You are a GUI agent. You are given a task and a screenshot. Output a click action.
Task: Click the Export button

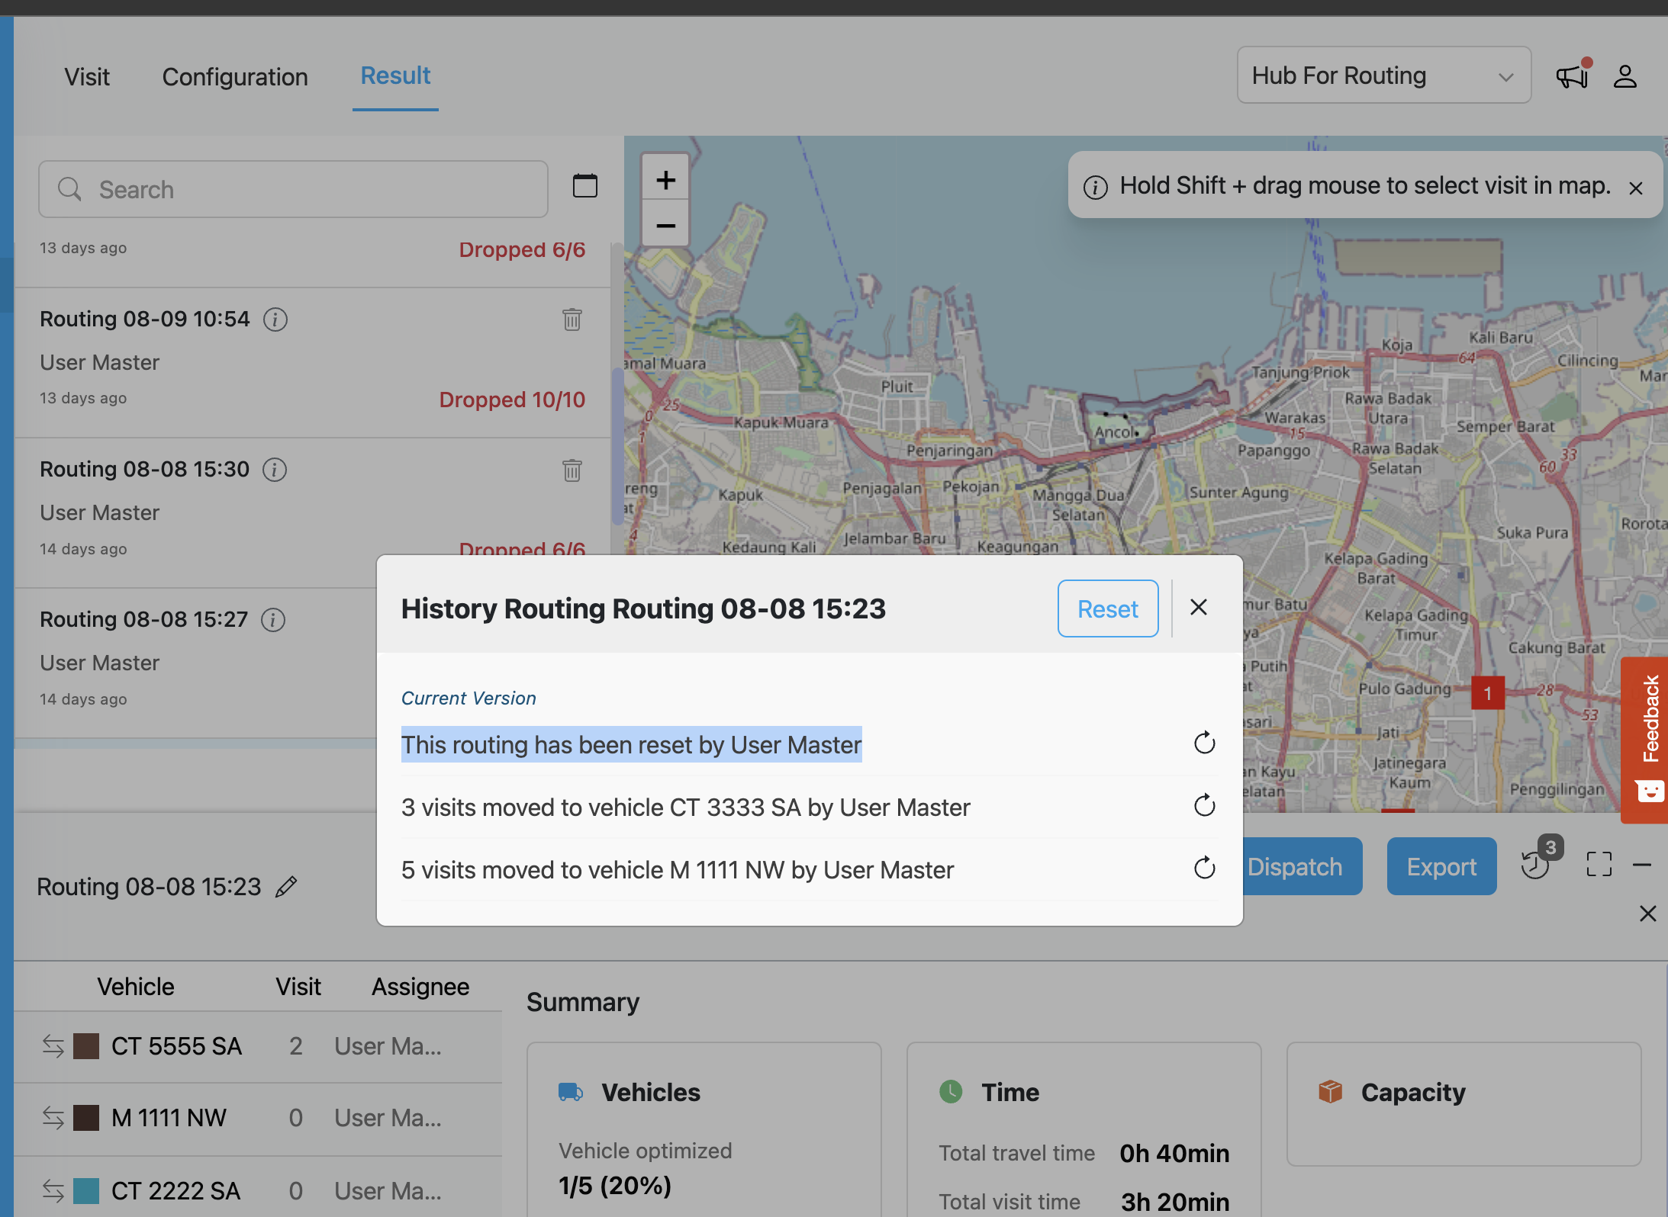click(x=1441, y=866)
